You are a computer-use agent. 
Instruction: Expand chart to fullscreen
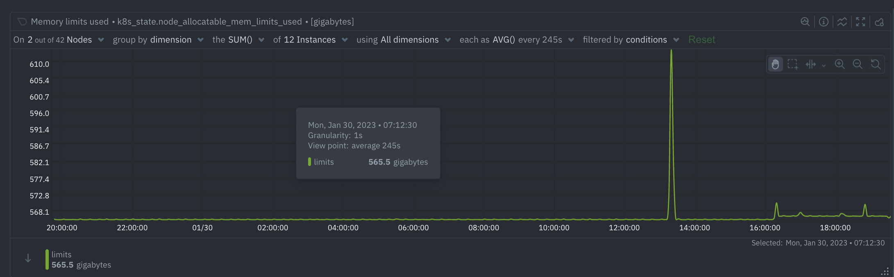click(860, 22)
